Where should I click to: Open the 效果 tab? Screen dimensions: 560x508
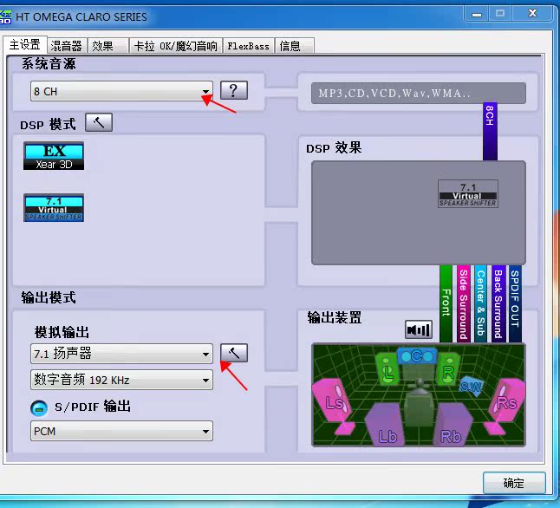pyautogui.click(x=107, y=46)
